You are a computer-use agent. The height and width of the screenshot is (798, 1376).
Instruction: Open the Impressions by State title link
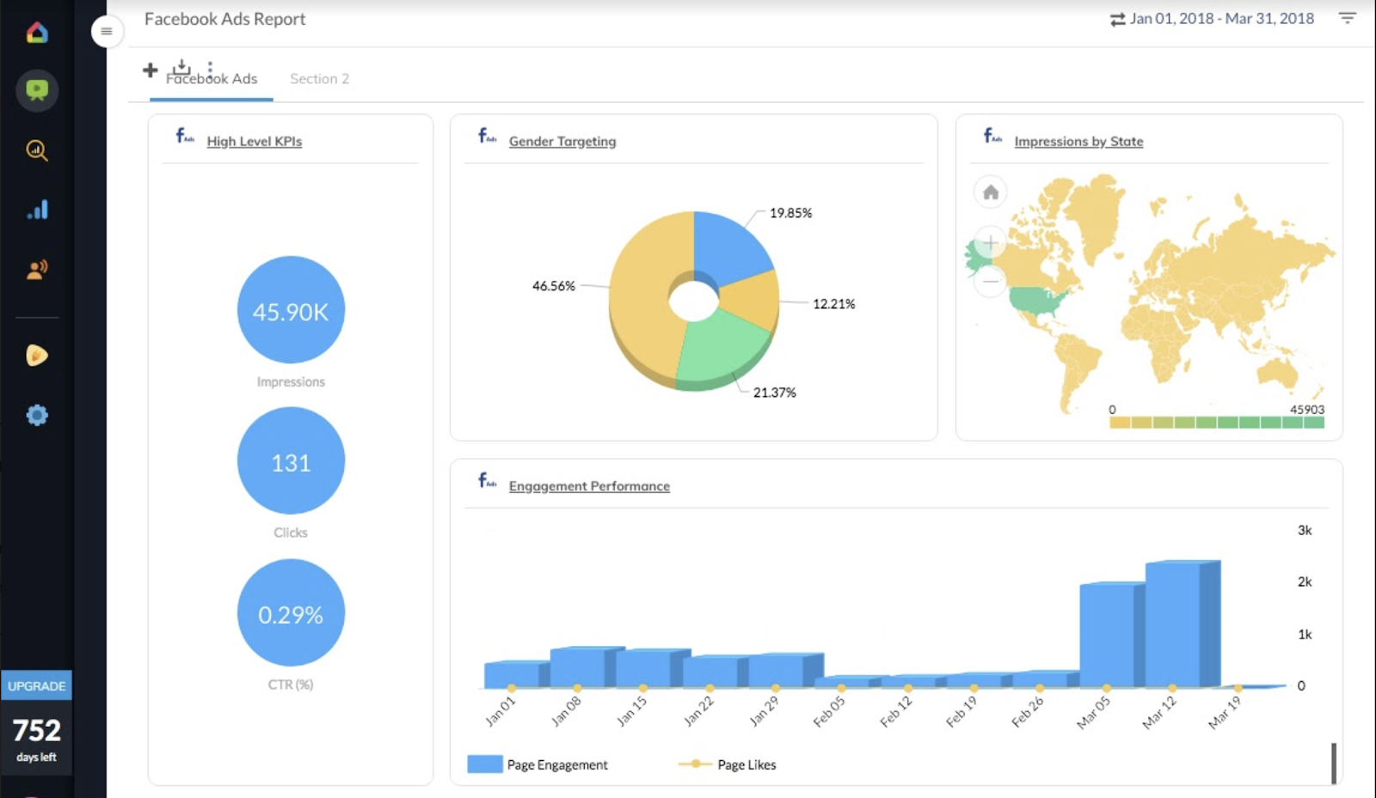tap(1078, 141)
